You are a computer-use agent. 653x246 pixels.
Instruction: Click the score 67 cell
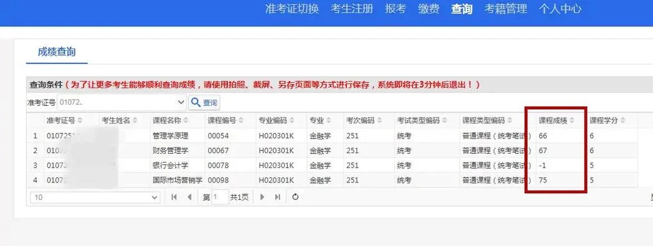561,151
